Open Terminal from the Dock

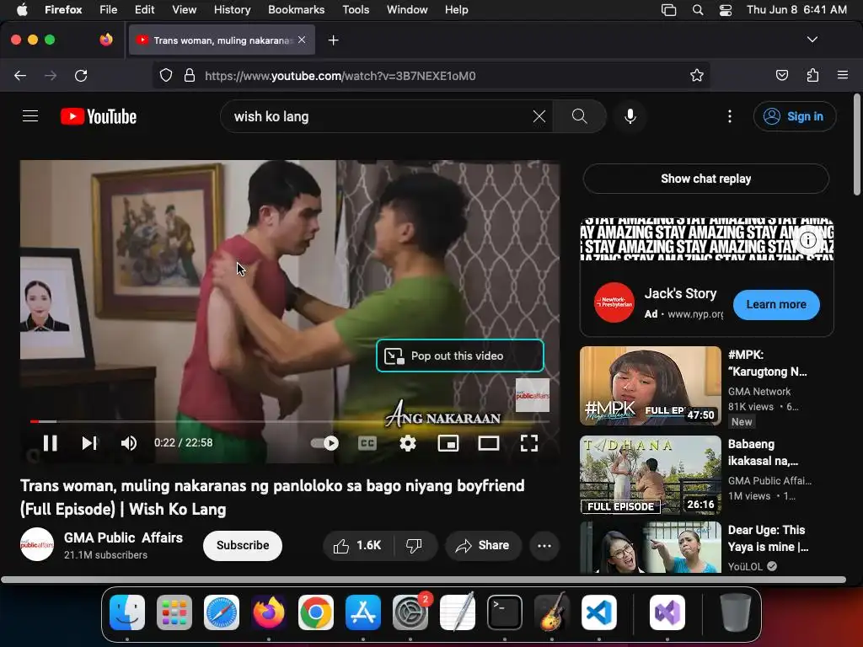point(505,612)
